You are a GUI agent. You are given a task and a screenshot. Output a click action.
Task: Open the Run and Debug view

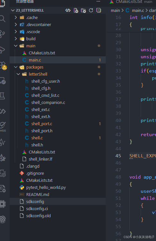[x=2, y=50]
